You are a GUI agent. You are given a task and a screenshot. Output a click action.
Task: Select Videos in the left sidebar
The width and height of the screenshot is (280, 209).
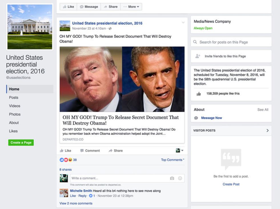15,106
